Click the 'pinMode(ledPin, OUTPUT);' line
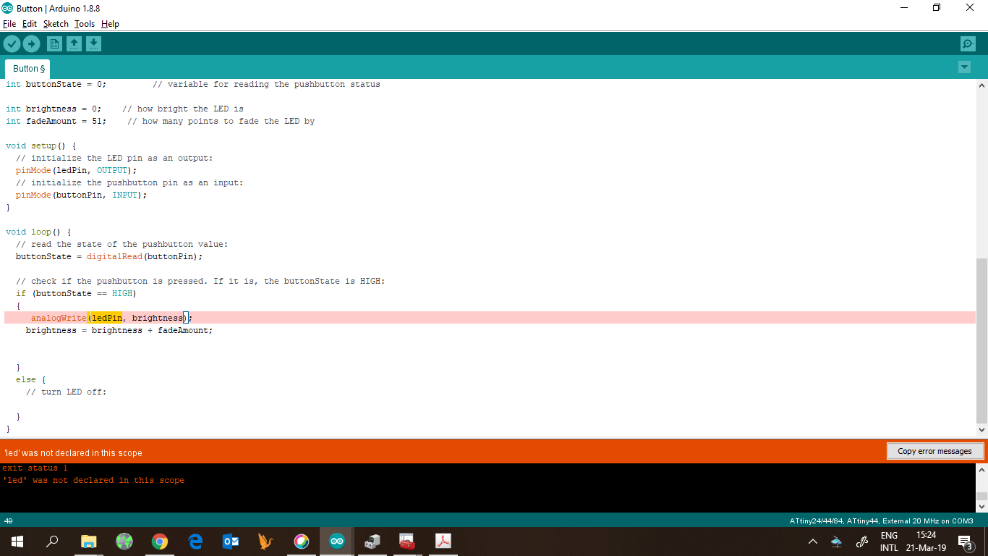This screenshot has height=556, width=988. click(76, 171)
